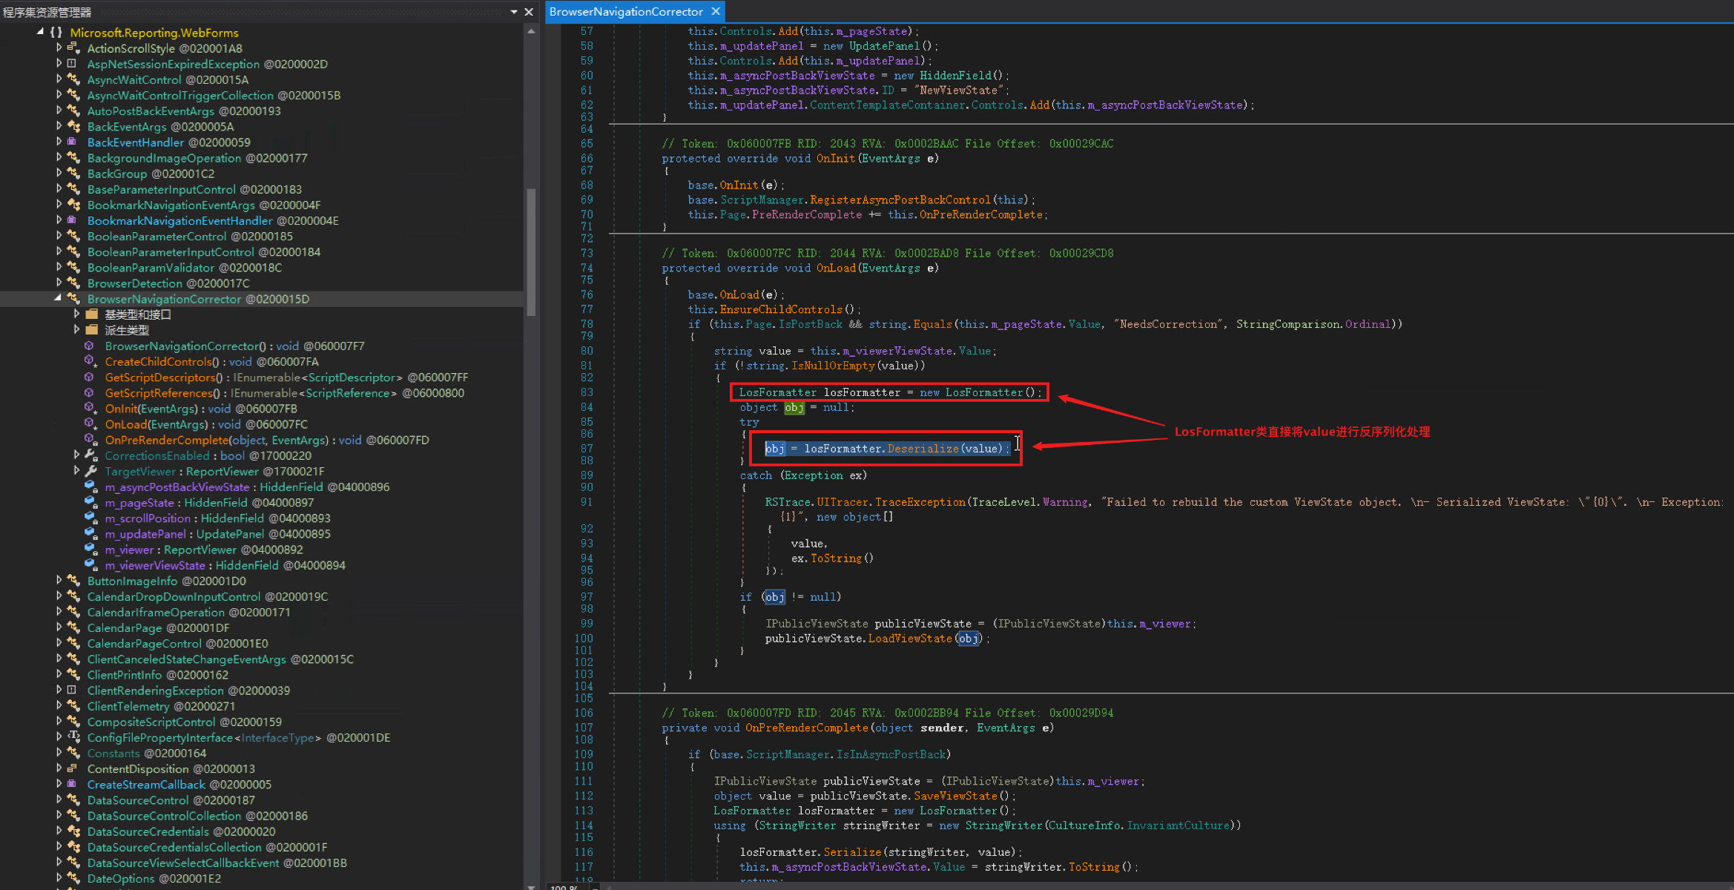Viewport: 1734px width, 890px height.
Task: Expand the 派生类型 folder node
Action: [x=76, y=330]
